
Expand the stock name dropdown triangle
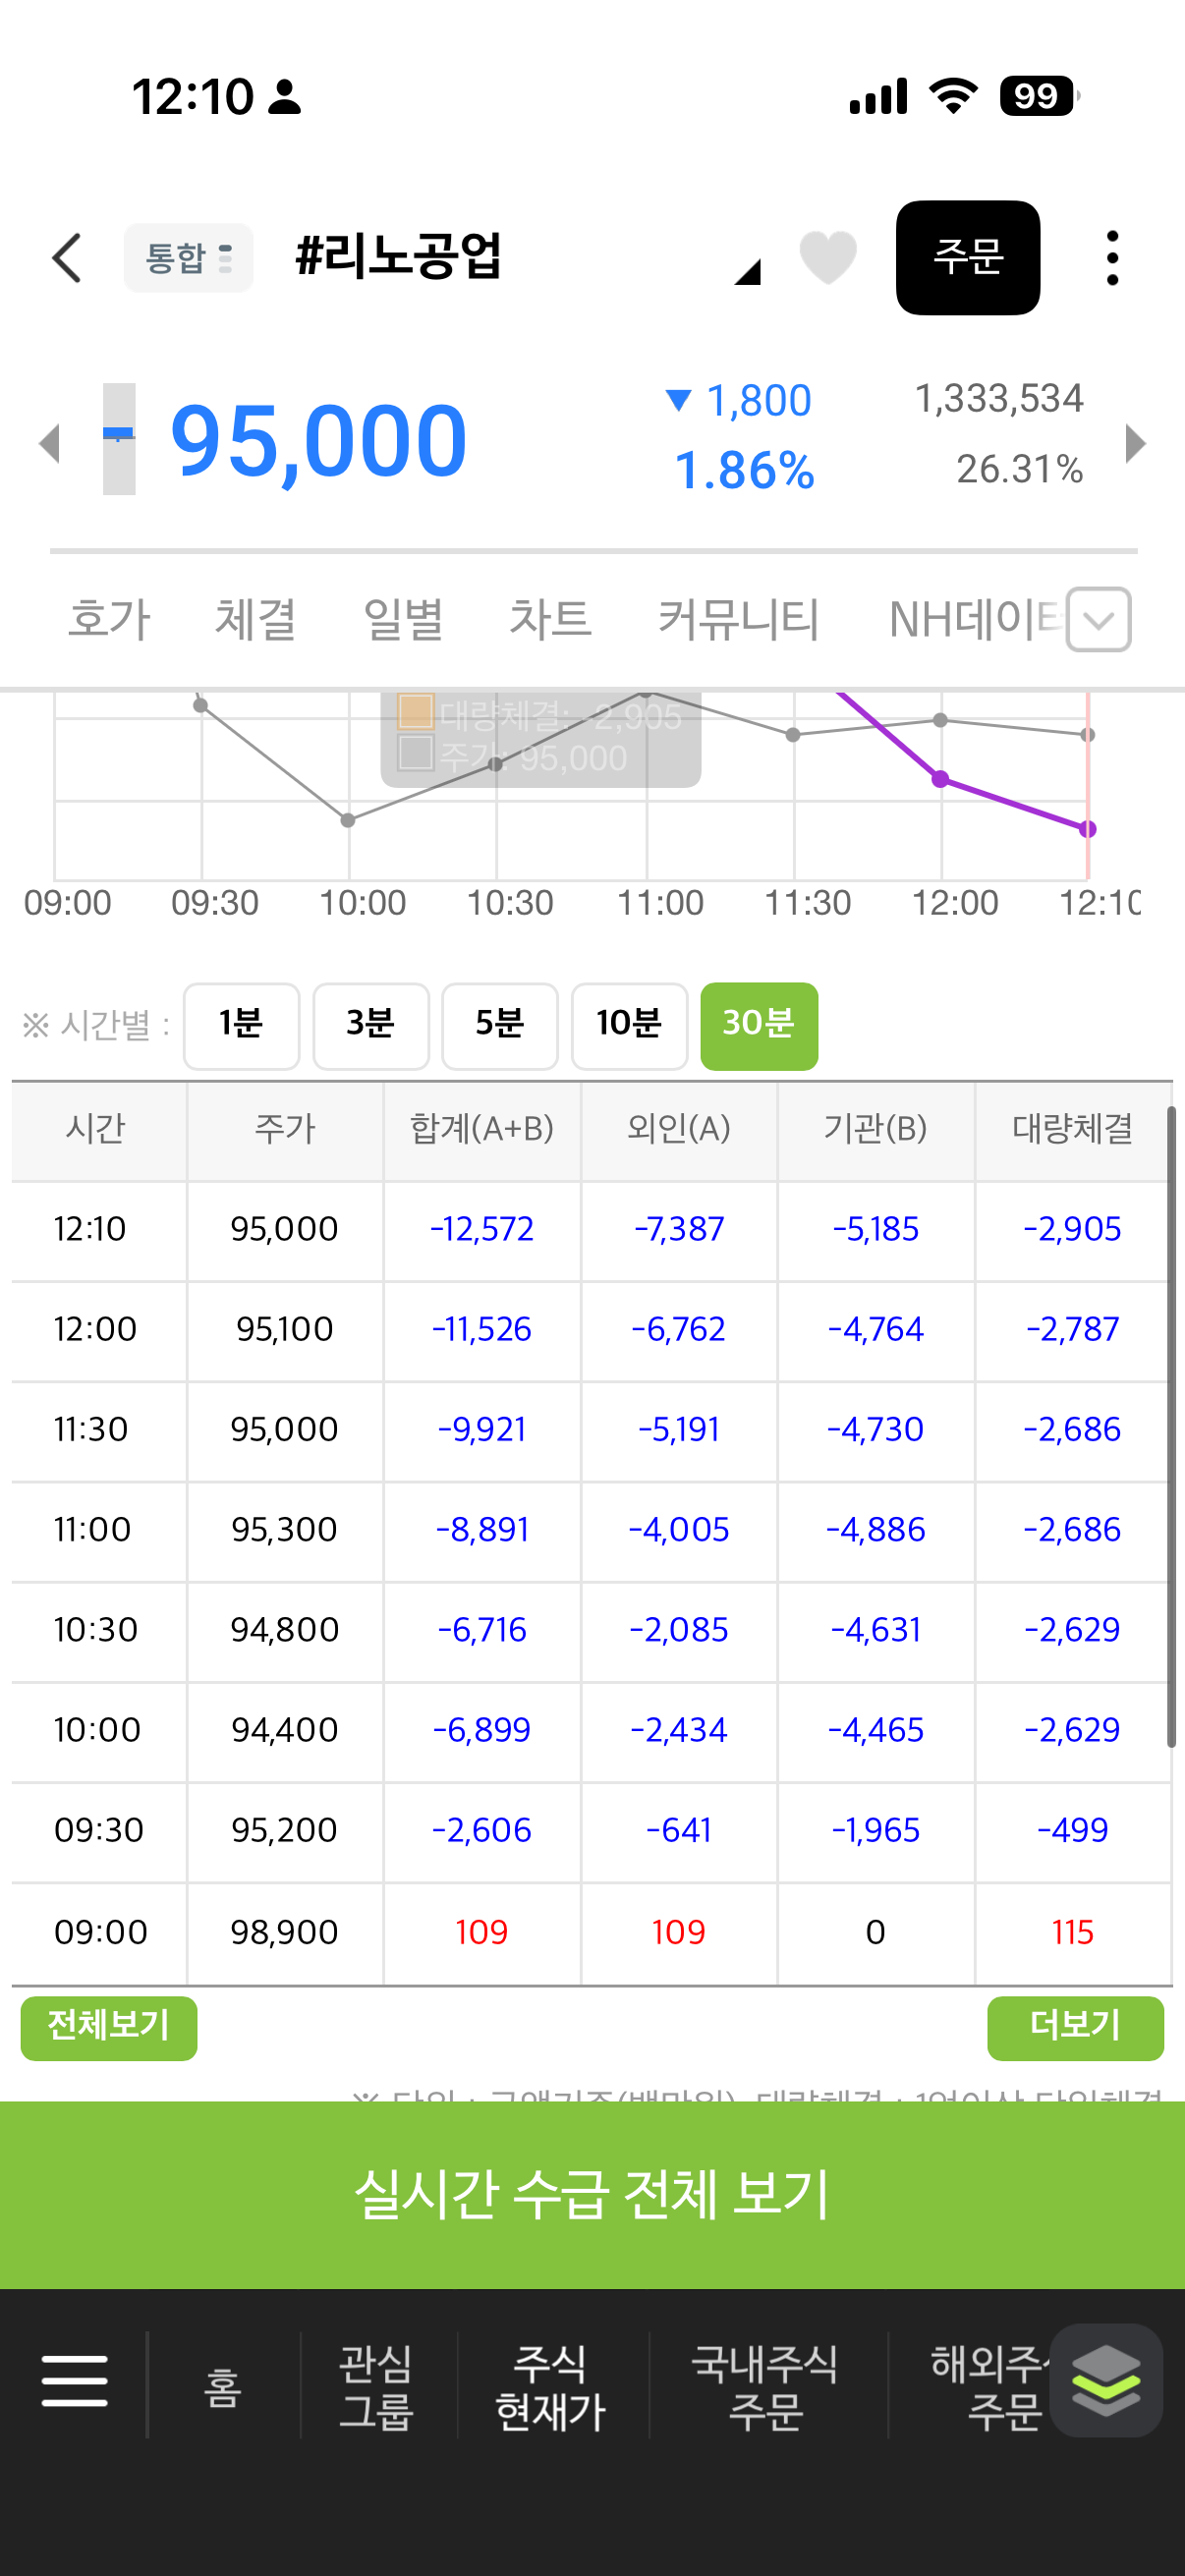[x=748, y=271]
